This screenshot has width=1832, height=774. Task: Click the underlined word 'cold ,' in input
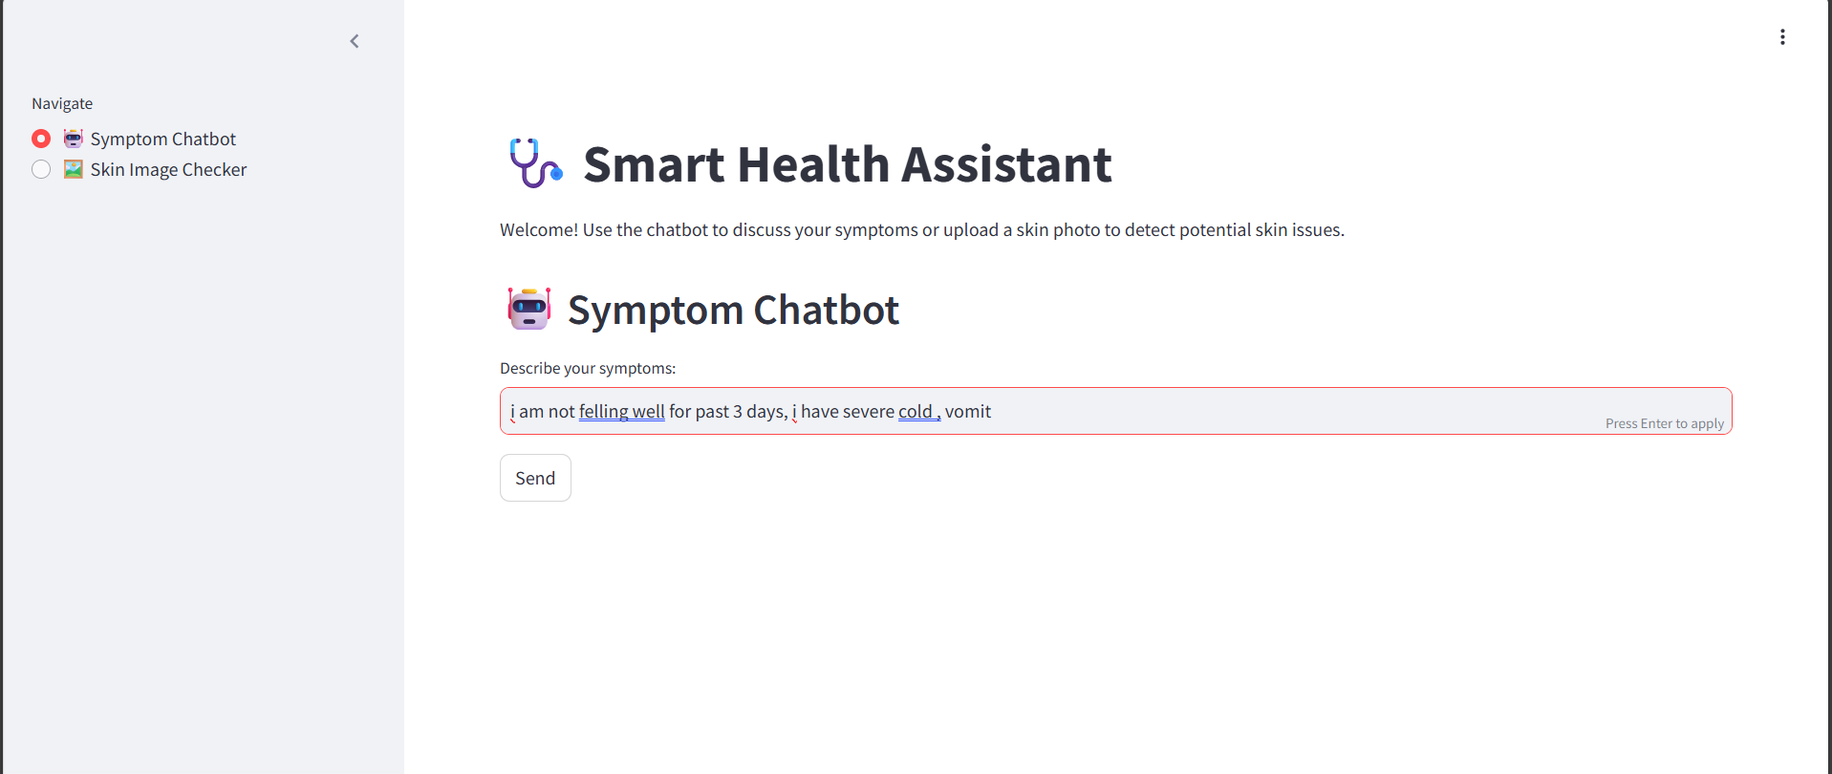tap(919, 411)
